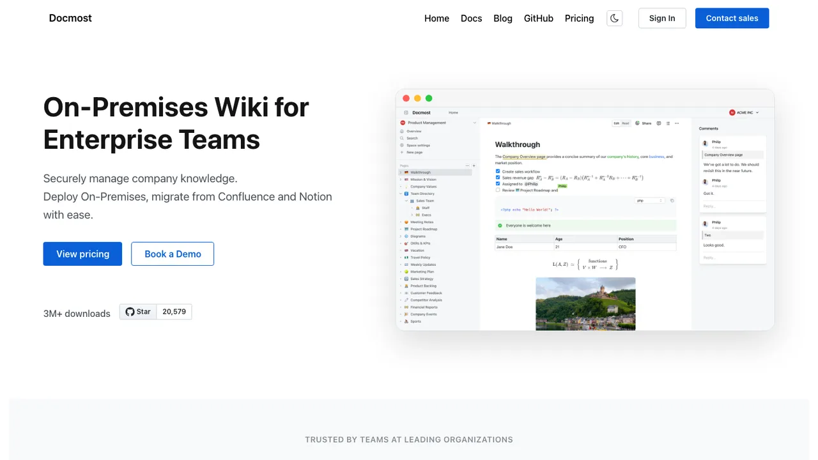Click the Search icon in sidebar
The height and width of the screenshot is (460, 818).
pyautogui.click(x=402, y=138)
